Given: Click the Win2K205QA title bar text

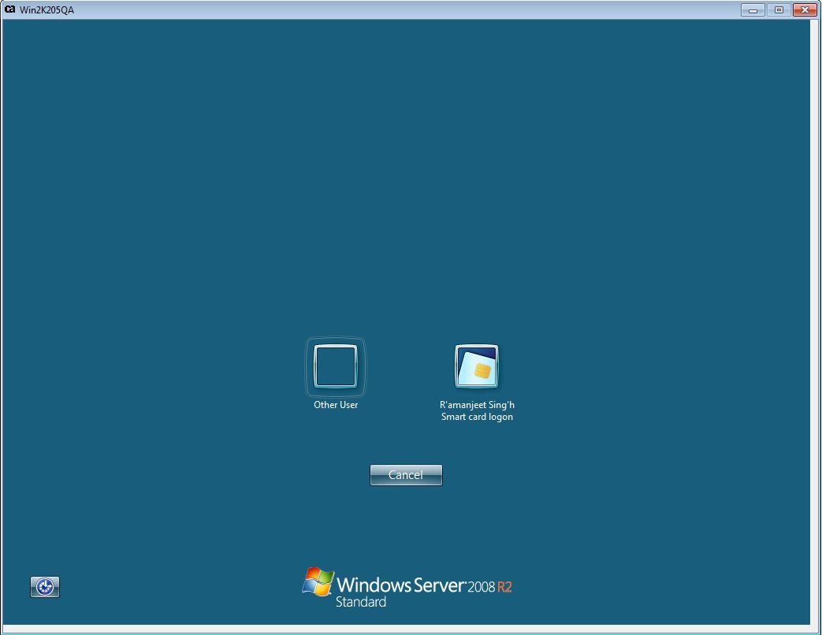Looking at the screenshot, I should click(45, 10).
